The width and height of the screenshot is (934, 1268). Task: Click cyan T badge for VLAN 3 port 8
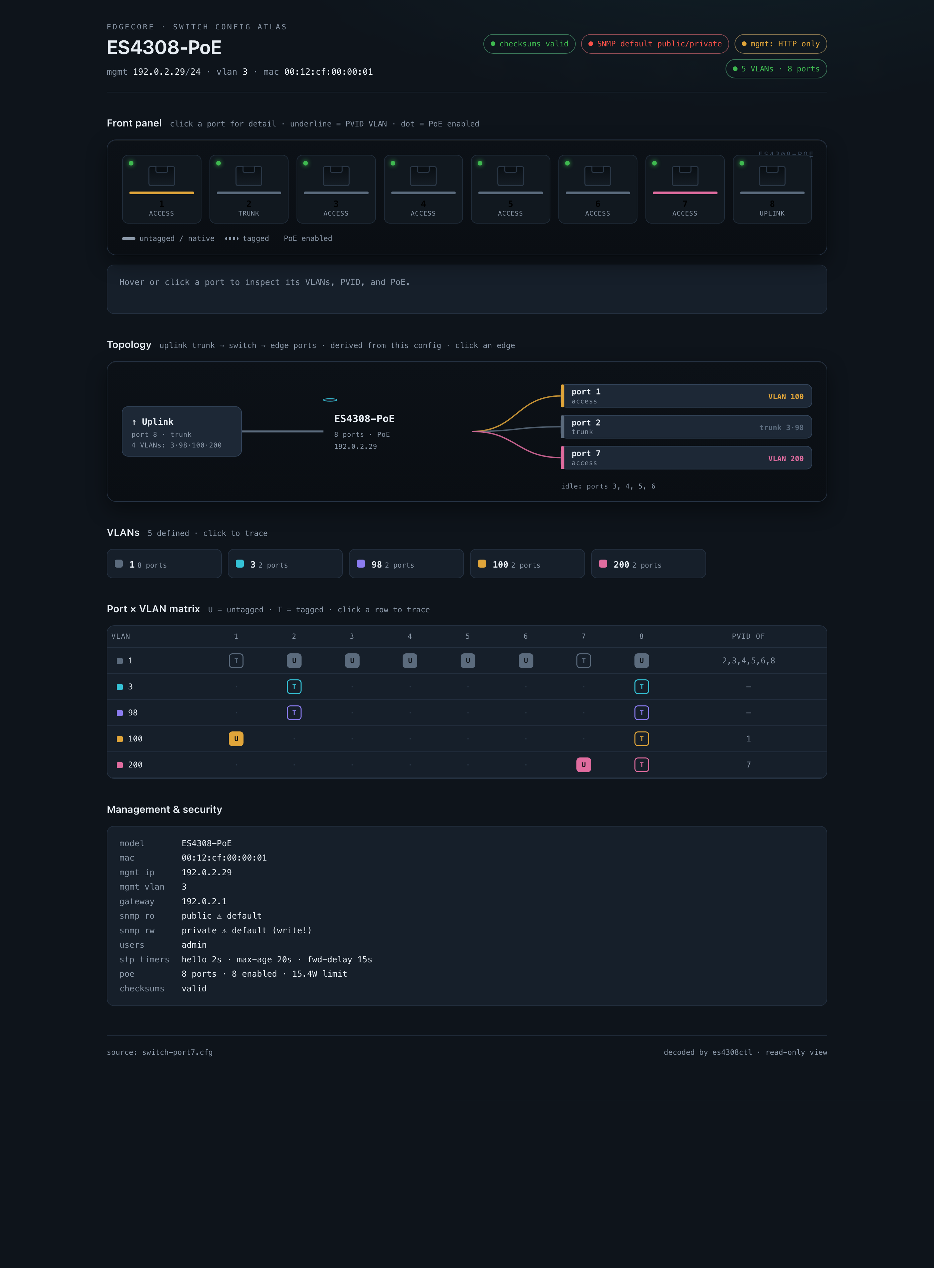point(642,687)
